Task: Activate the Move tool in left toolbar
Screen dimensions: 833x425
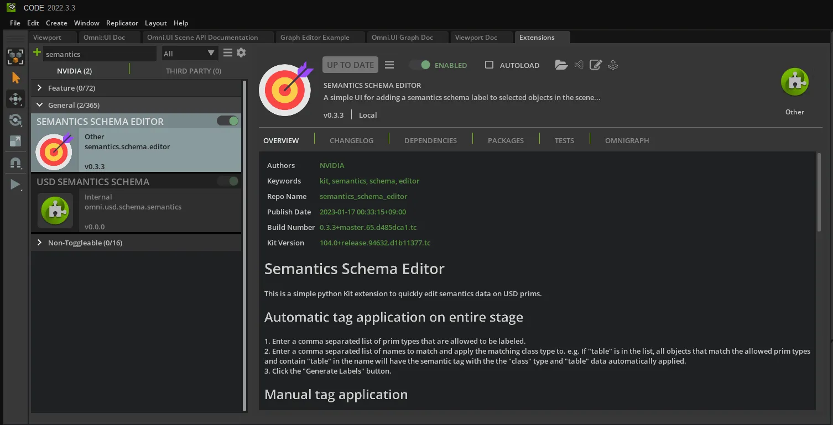Action: click(x=15, y=99)
